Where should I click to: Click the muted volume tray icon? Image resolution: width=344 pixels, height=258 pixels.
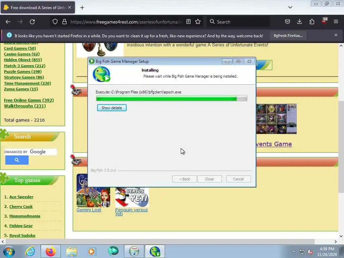tap(310, 252)
